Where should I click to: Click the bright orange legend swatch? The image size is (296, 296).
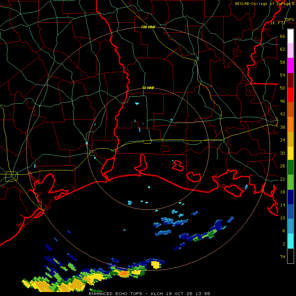coord(290,124)
